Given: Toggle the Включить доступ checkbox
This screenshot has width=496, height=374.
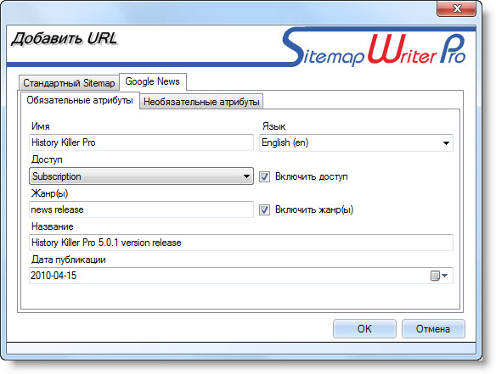Looking at the screenshot, I should point(264,176).
